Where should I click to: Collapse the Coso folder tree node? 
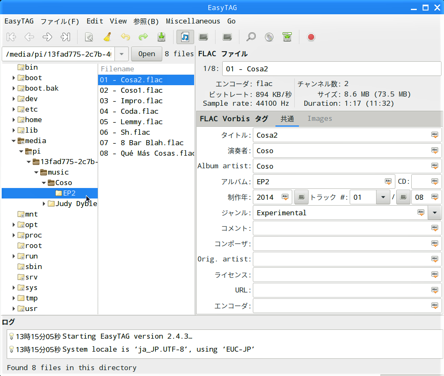tap(44, 183)
